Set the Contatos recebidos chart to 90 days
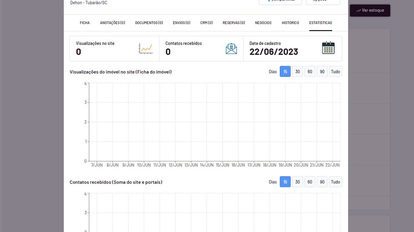 click(322, 182)
